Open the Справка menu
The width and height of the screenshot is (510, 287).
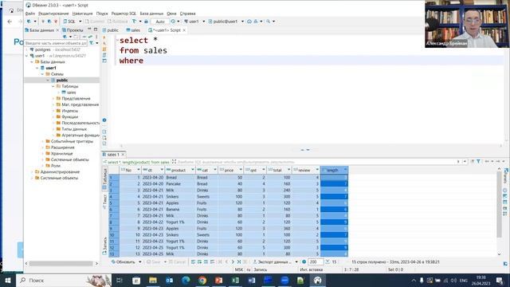pos(188,14)
